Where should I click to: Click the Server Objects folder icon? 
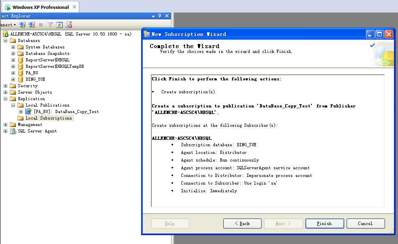tap(13, 93)
